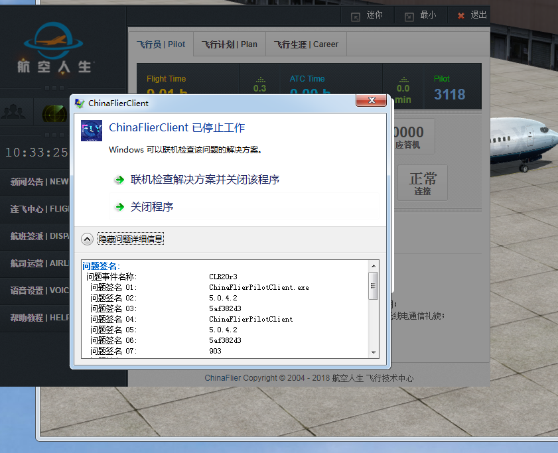
Task: Click green arrow beside 关闭程序
Action: tap(120, 207)
